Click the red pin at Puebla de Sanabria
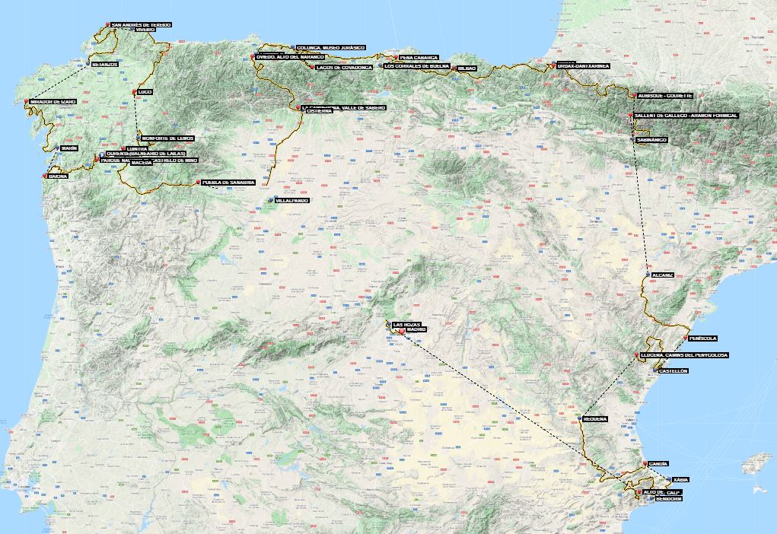 point(199,182)
